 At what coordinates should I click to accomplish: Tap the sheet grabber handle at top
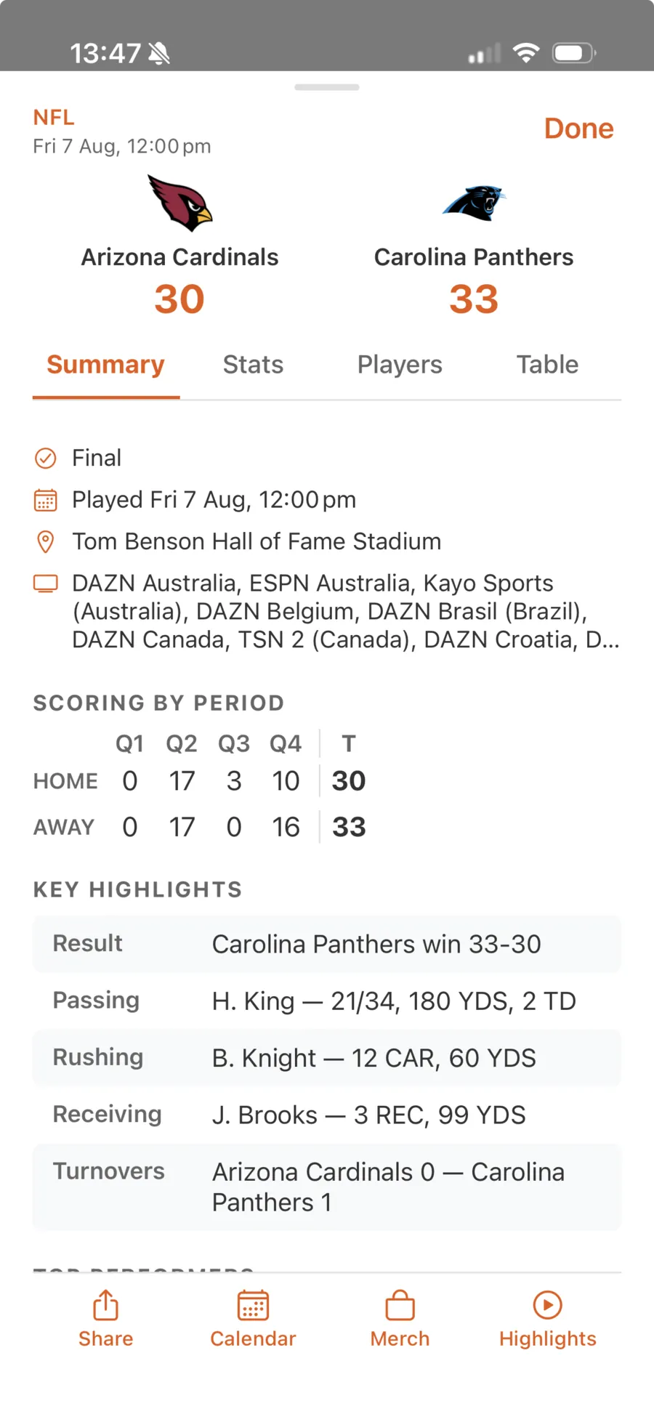[327, 87]
